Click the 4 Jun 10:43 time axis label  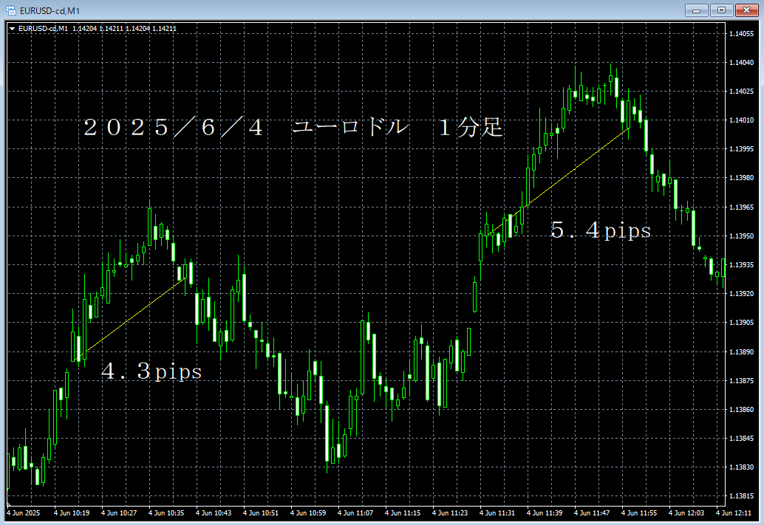[214, 513]
